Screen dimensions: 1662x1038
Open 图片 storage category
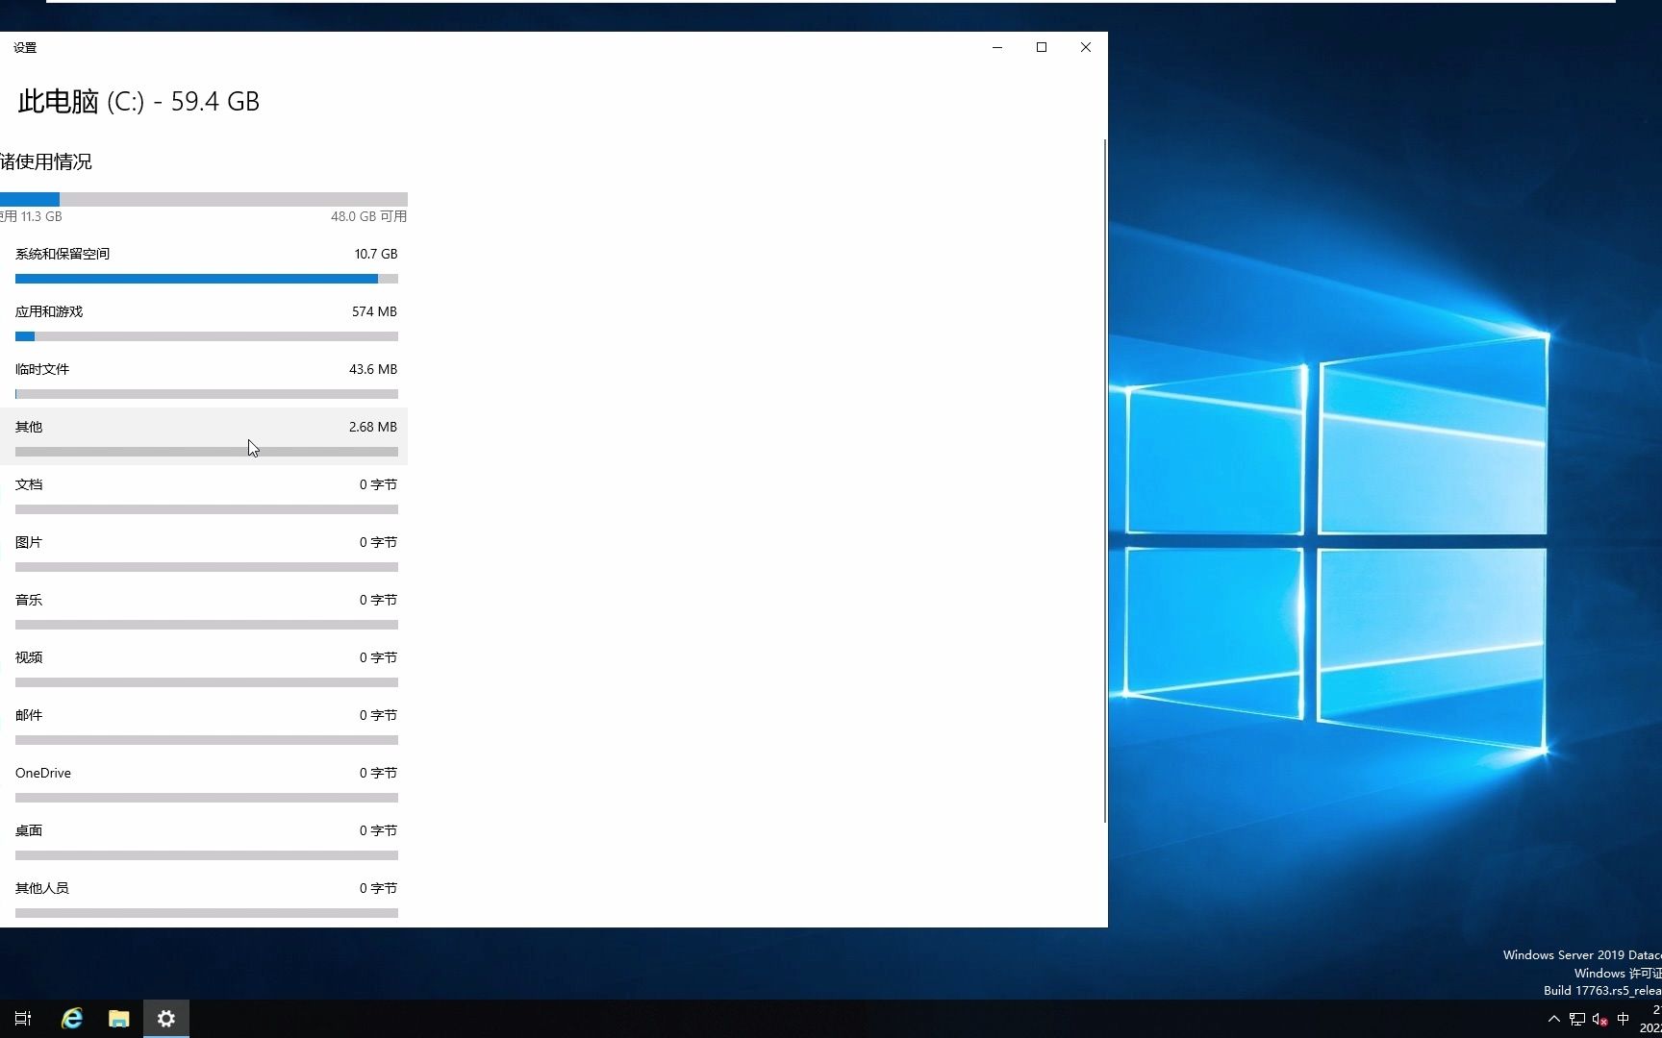click(x=204, y=552)
